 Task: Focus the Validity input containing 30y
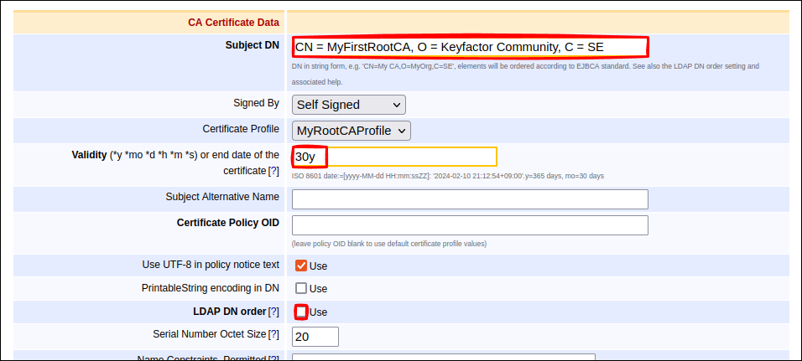pos(394,157)
